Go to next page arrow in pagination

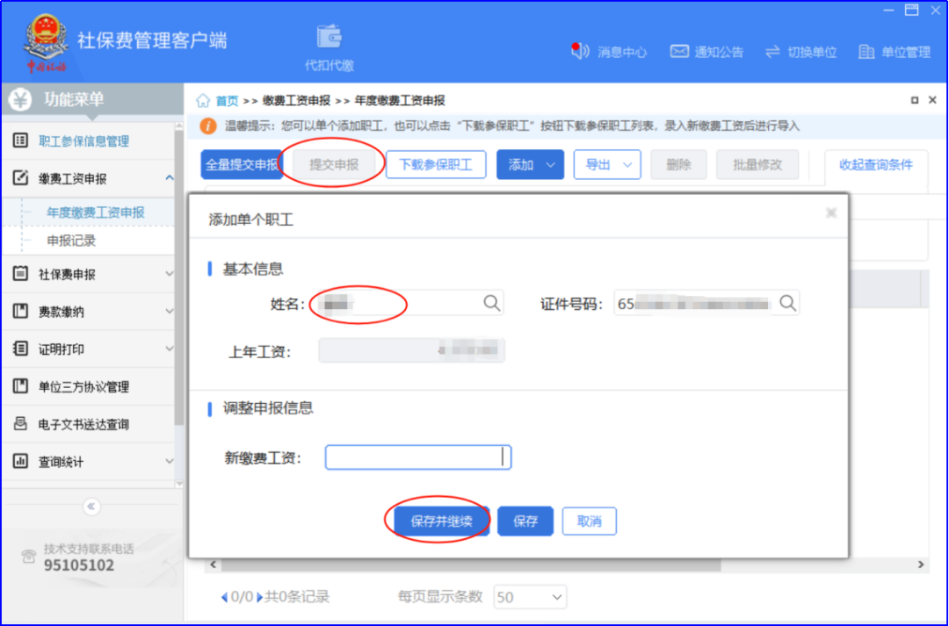(259, 598)
